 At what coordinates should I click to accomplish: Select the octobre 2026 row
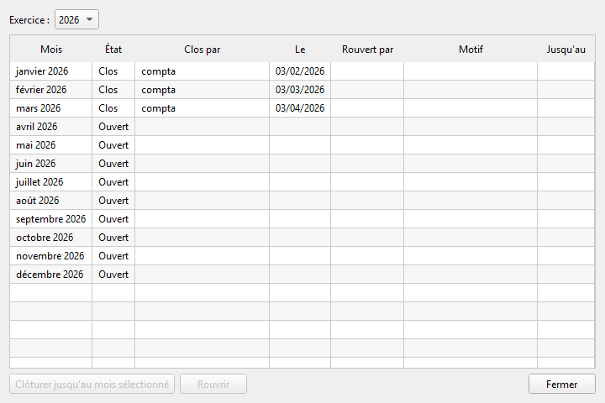[x=302, y=238]
